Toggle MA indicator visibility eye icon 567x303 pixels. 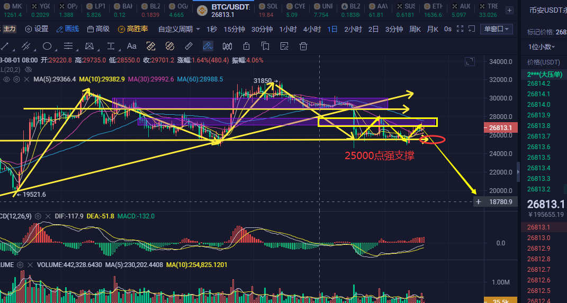click(7, 79)
